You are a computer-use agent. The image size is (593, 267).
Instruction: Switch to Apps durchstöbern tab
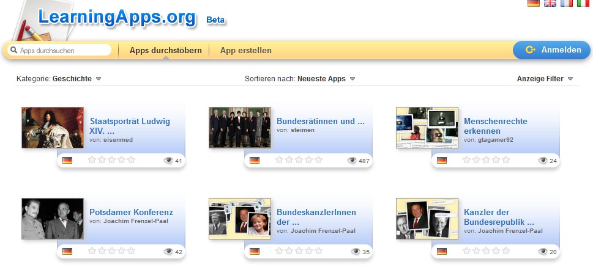click(x=165, y=50)
